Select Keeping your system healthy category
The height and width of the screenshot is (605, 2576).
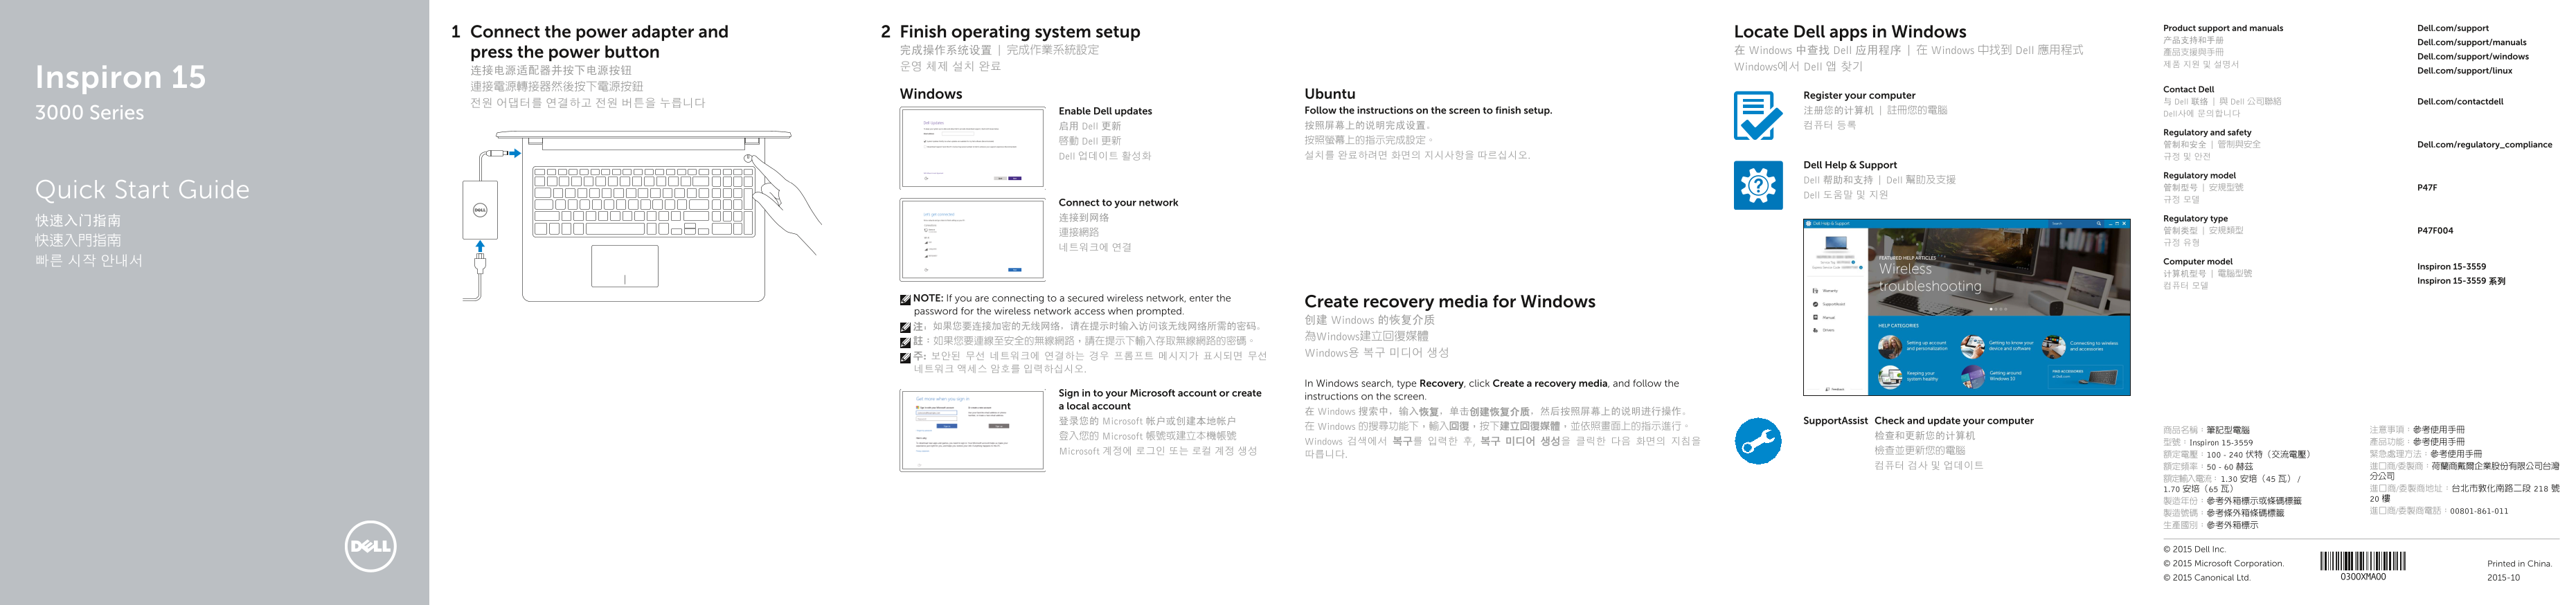pos(1909,377)
